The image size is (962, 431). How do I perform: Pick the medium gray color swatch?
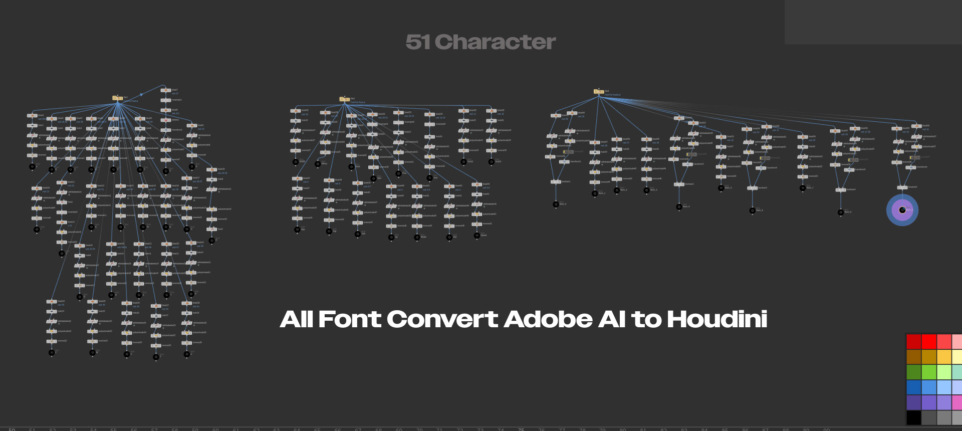click(x=944, y=417)
